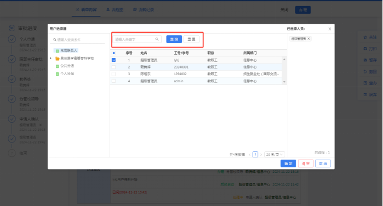Expand the 泉州医学高等专科学校 tree node arrow
This screenshot has height=206, width=383.
click(51, 59)
